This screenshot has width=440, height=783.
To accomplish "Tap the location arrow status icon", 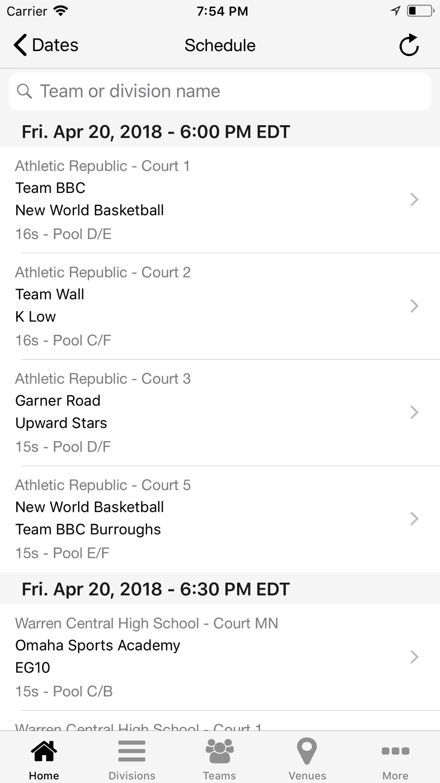I will tap(396, 11).
